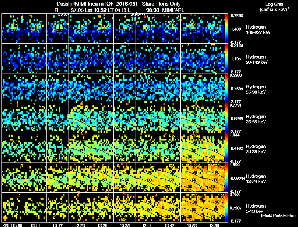
Task: Click the L value 38.30 in the header
Action: pyautogui.click(x=153, y=10)
